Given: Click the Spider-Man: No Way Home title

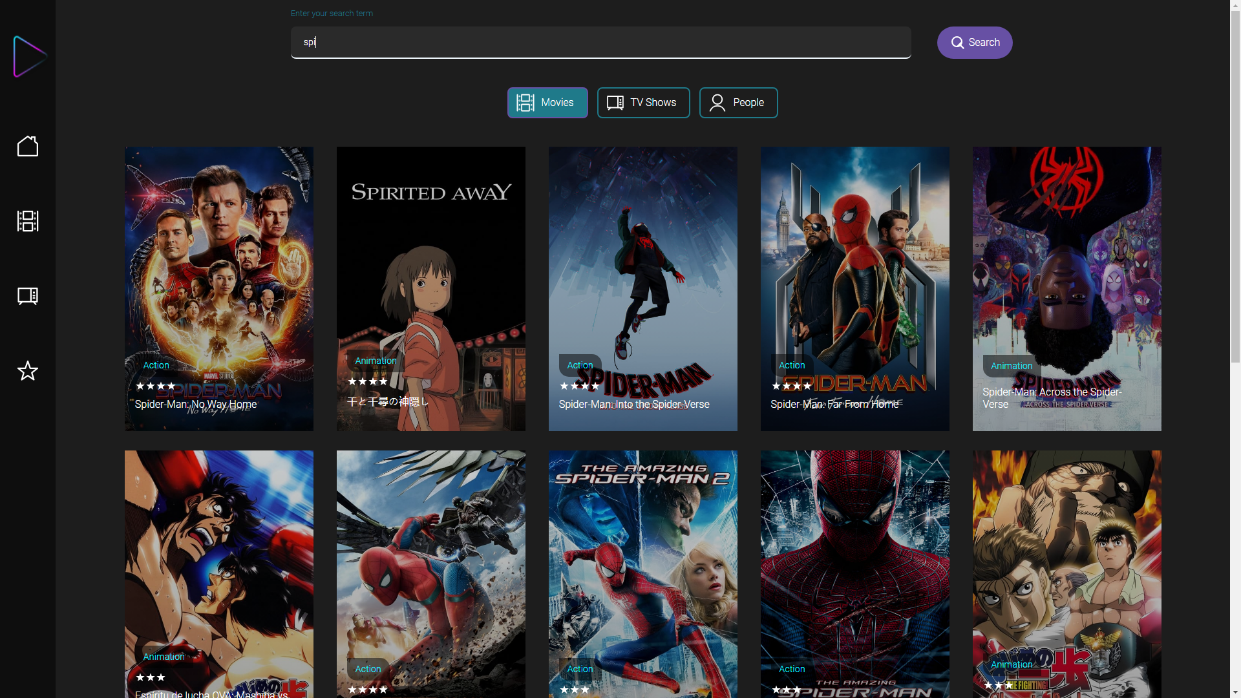Looking at the screenshot, I should point(195,404).
